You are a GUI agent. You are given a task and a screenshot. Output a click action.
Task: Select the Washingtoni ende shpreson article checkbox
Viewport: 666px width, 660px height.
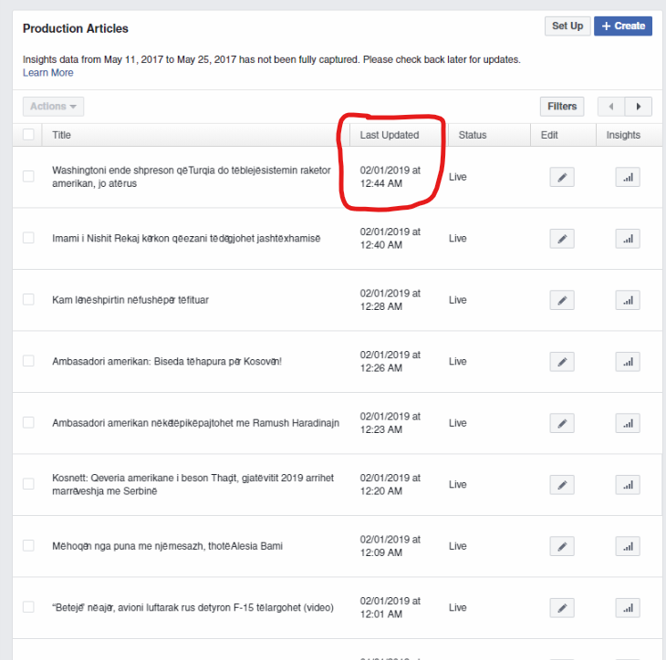point(28,176)
